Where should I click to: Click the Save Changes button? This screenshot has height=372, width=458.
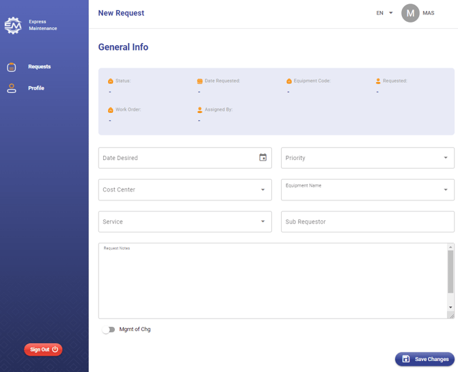click(x=425, y=359)
